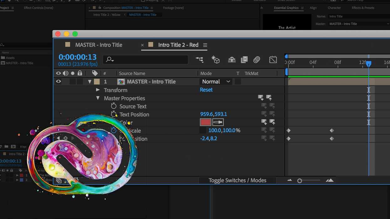Click the audio speaker column header icon
Screen dimensions: 390x219
(65, 73)
